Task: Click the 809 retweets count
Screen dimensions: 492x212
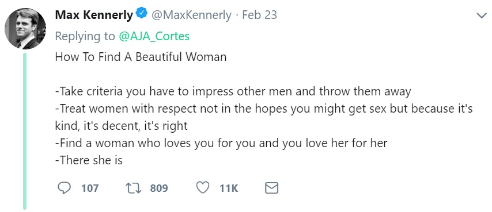Action: 159,188
